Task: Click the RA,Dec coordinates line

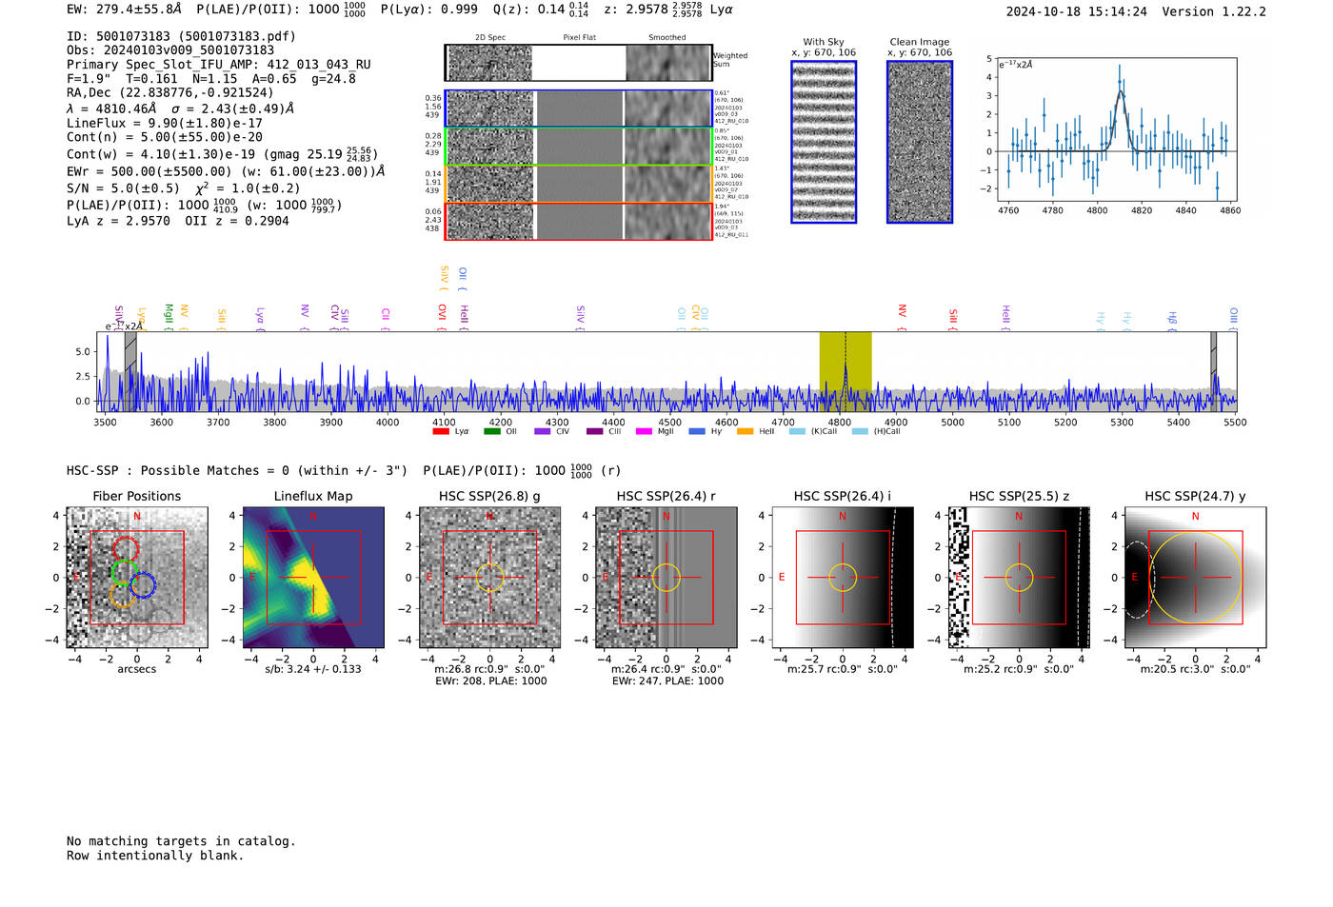Action: click(x=169, y=92)
